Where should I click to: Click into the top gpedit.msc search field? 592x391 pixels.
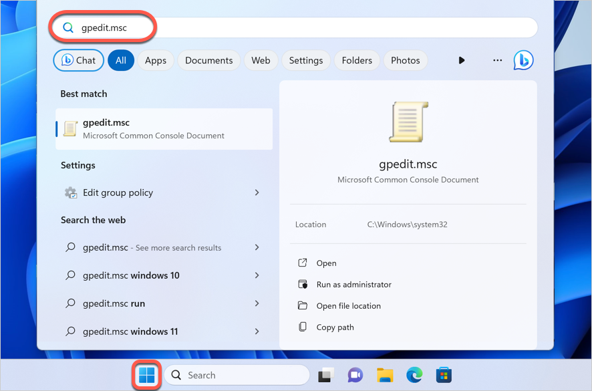[295, 27]
